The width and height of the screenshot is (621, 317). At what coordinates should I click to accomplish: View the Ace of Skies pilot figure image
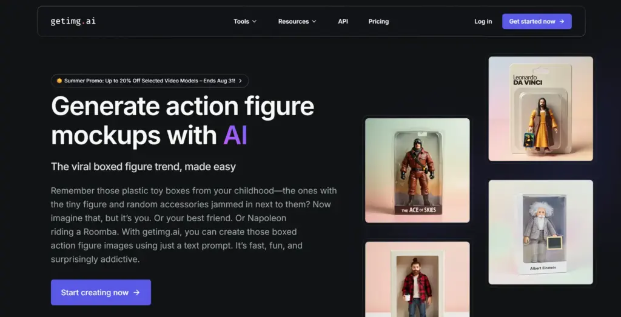coord(417,170)
